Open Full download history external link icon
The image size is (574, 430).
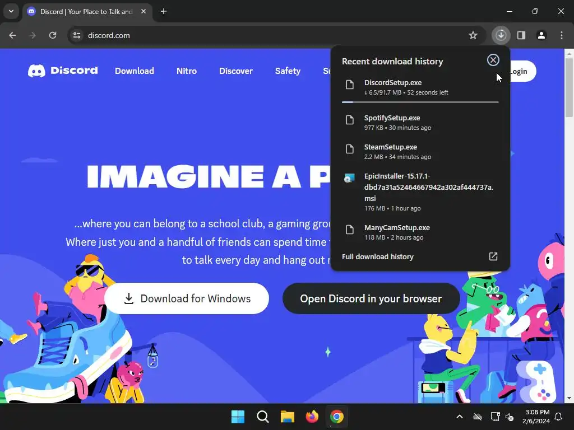[493, 256]
